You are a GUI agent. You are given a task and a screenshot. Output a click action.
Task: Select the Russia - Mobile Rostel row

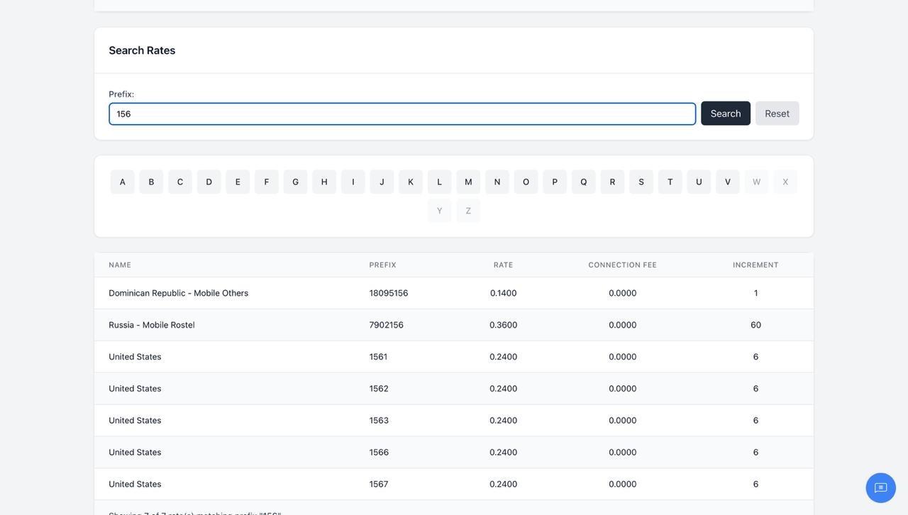coord(454,325)
